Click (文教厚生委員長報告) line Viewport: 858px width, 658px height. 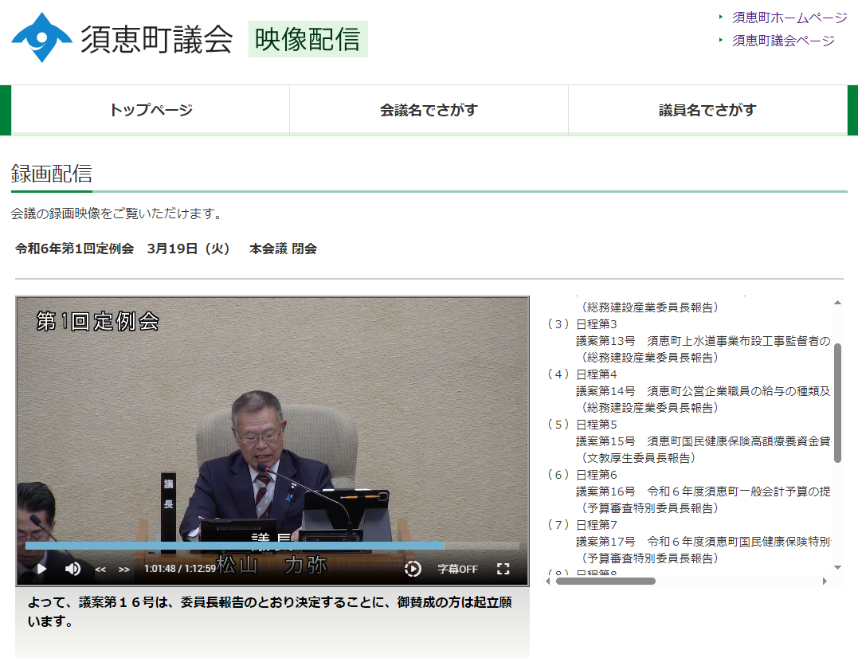[x=637, y=458]
